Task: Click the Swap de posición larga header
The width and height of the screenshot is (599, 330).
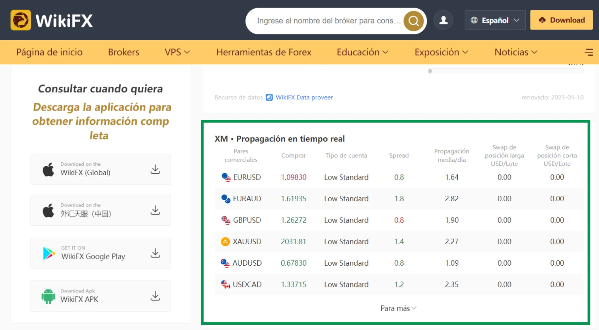Action: pos(504,155)
